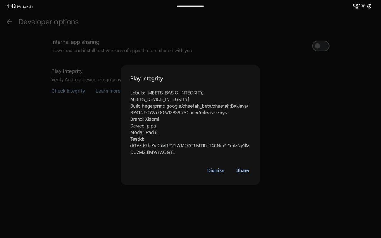Share the Play Integrity result
The width and height of the screenshot is (381, 238).
click(243, 170)
